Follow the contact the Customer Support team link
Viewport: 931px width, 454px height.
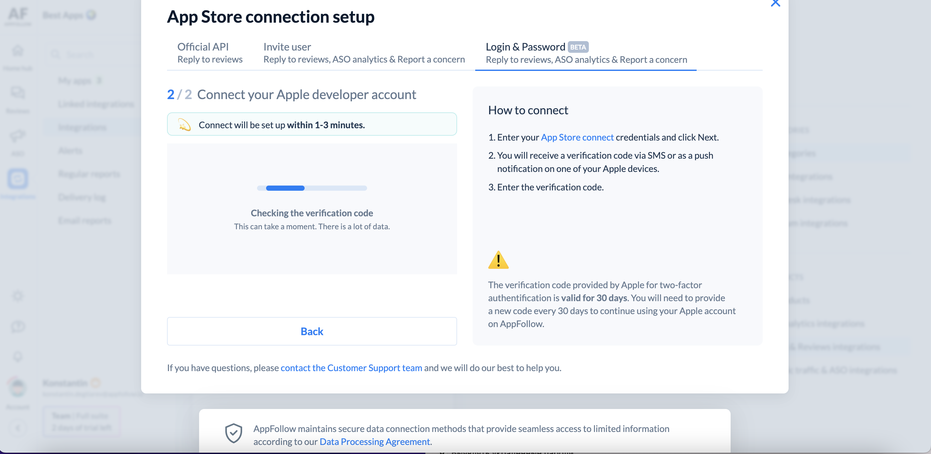(351, 368)
